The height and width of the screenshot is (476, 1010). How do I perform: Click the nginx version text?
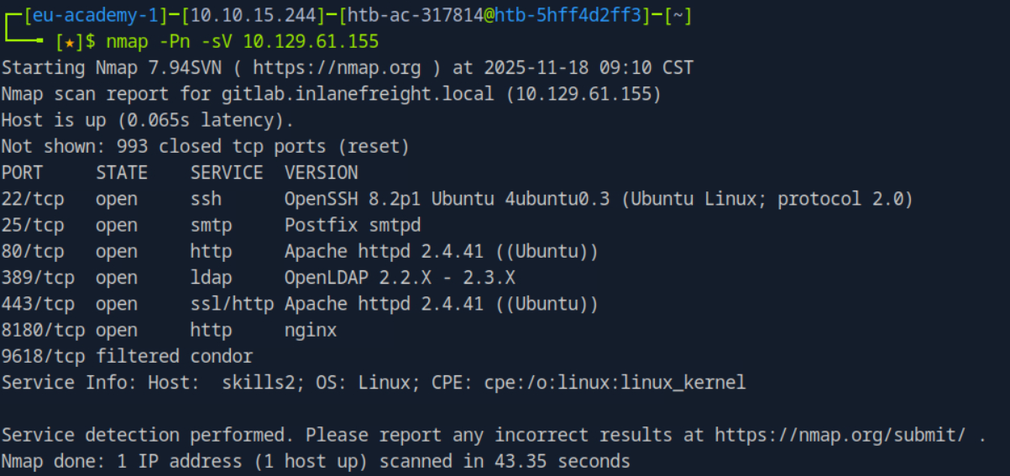311,330
